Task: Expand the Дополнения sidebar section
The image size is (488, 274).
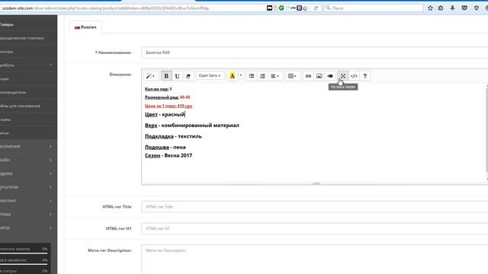Action: pyautogui.click(x=28, y=146)
